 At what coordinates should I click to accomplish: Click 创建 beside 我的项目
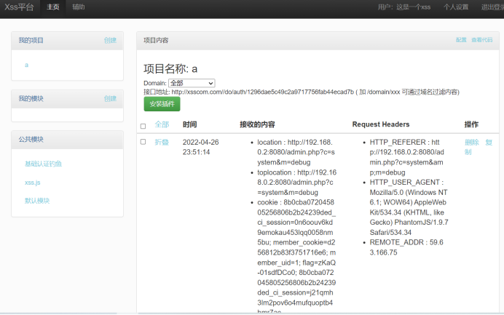110,40
